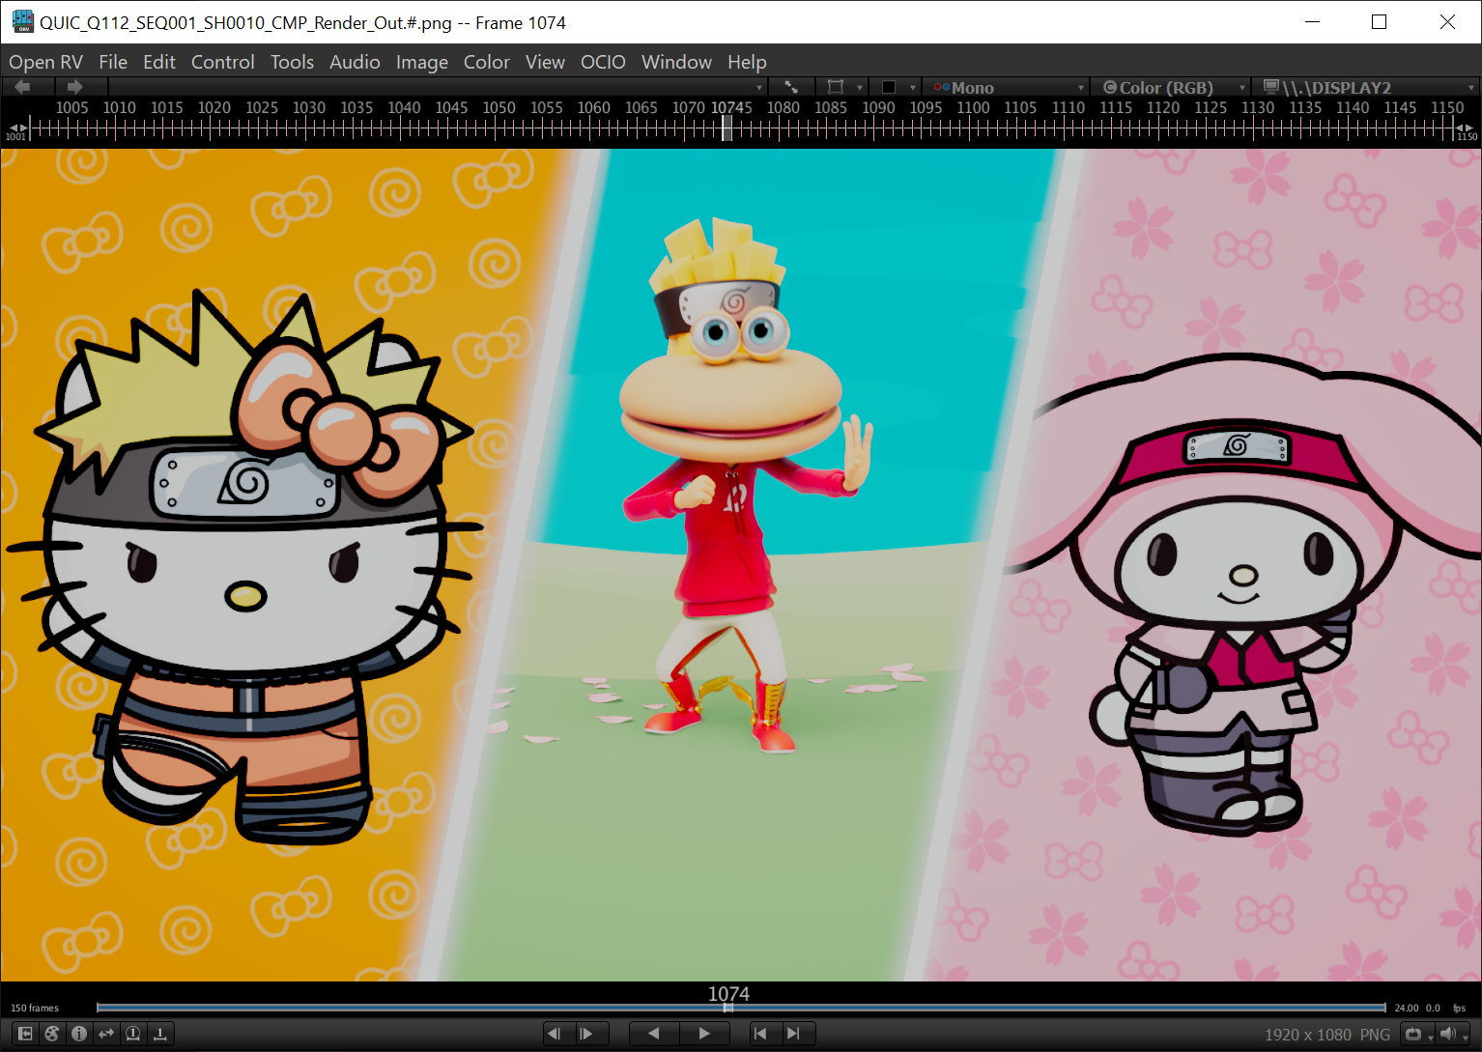The image size is (1482, 1052).
Task: Open the empty source selector dropdown
Action: (437, 87)
